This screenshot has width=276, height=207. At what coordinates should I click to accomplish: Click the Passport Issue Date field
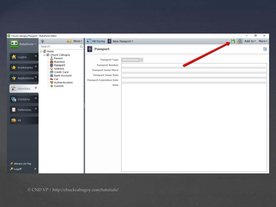[x=194, y=75]
